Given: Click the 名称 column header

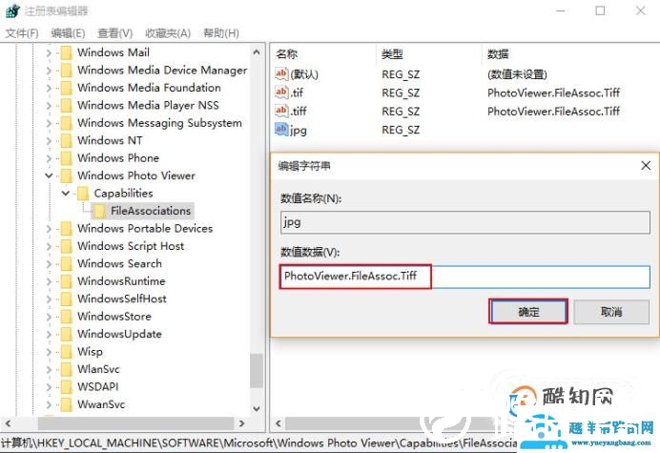Looking at the screenshot, I should point(287,54).
